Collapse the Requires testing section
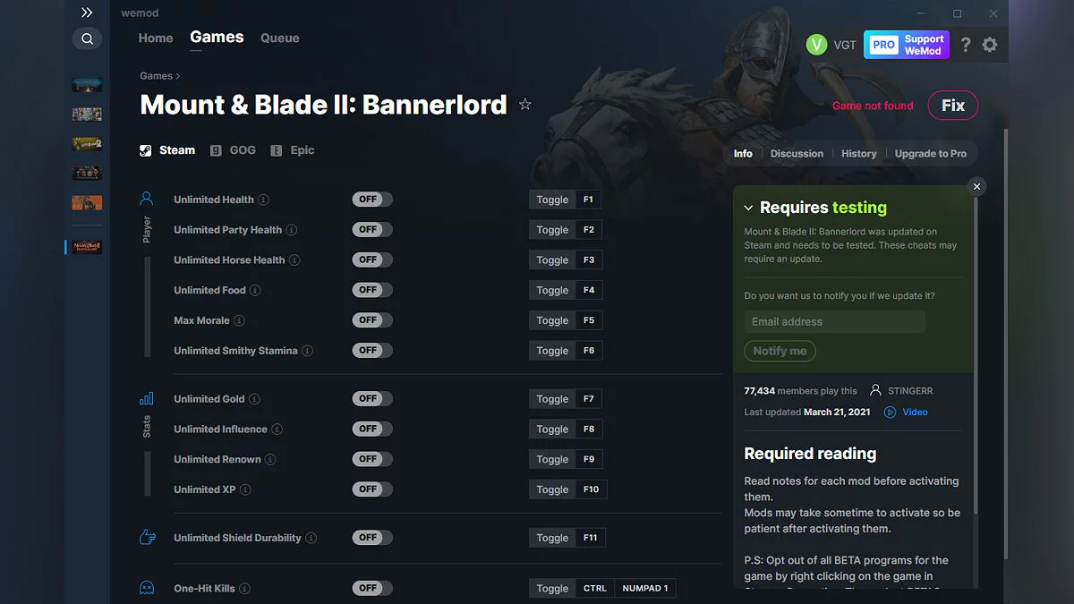 click(x=748, y=207)
